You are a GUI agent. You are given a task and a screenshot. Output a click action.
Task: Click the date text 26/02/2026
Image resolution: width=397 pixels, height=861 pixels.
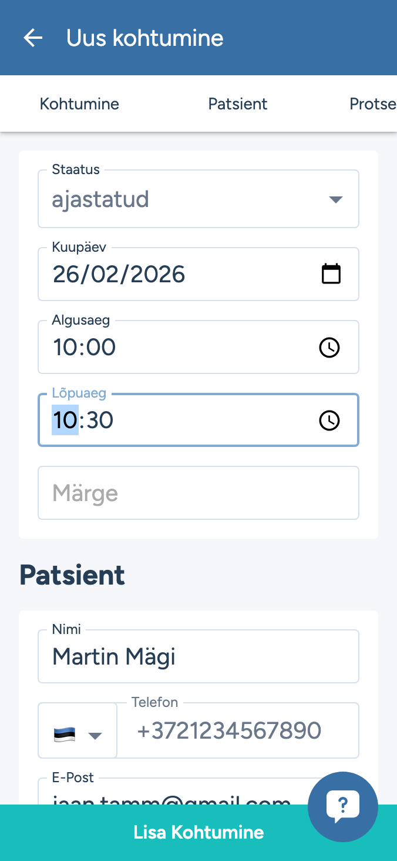[119, 275]
